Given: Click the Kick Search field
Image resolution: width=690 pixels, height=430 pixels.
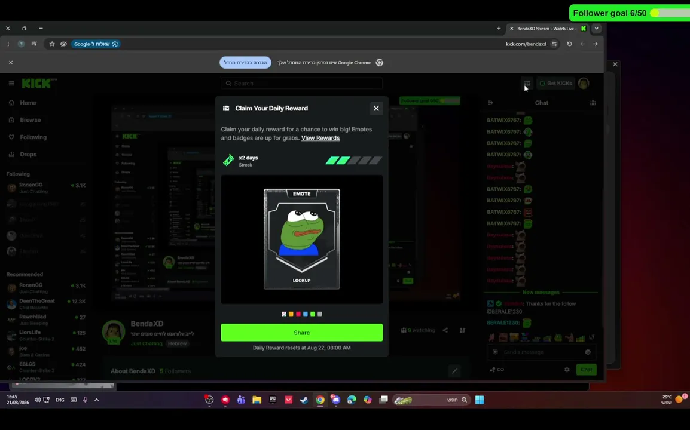Looking at the screenshot, I should click(301, 83).
